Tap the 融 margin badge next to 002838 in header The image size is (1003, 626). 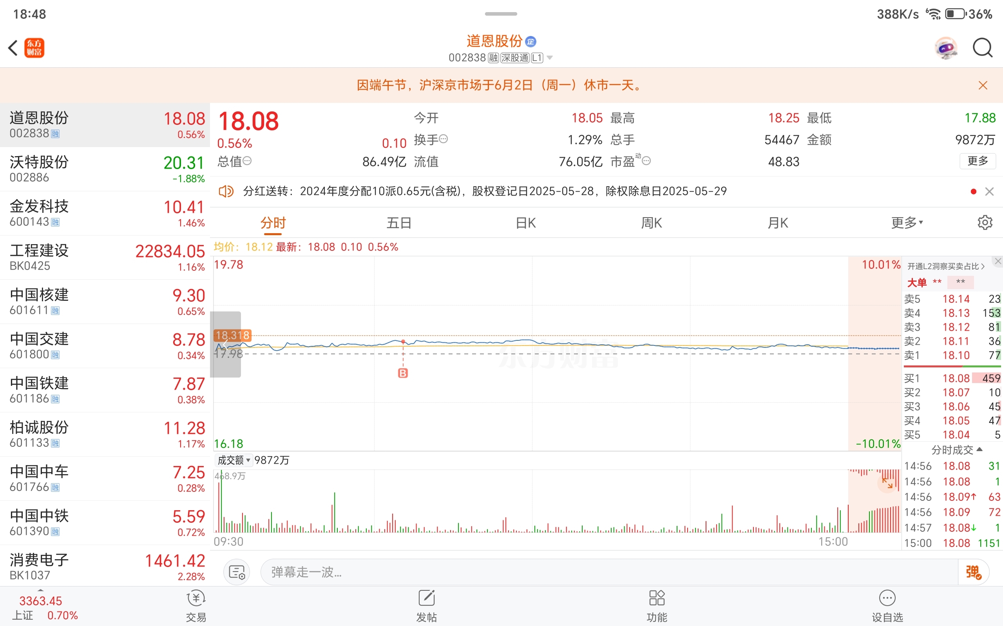(x=493, y=58)
